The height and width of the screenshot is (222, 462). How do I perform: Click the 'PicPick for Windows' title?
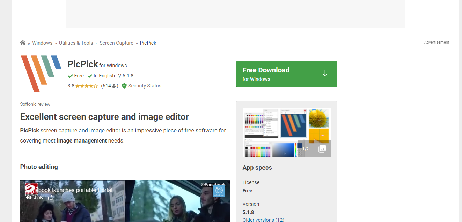pos(97,64)
